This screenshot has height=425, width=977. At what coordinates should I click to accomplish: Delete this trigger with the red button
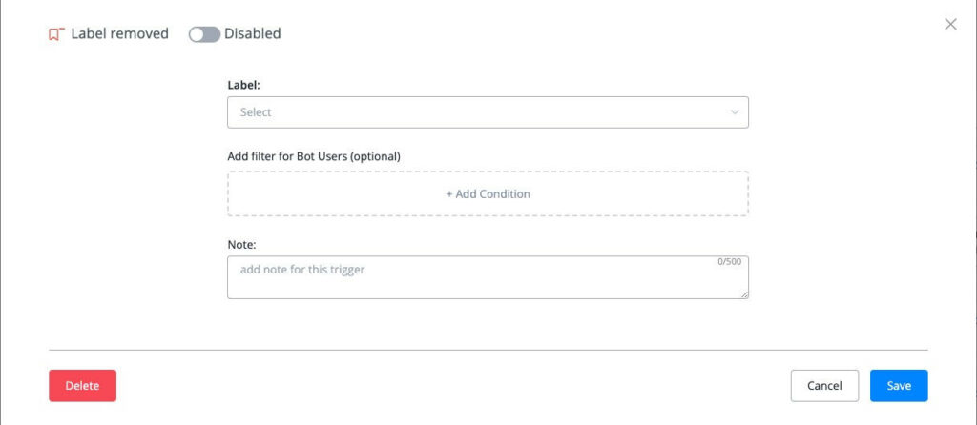pyautogui.click(x=82, y=386)
